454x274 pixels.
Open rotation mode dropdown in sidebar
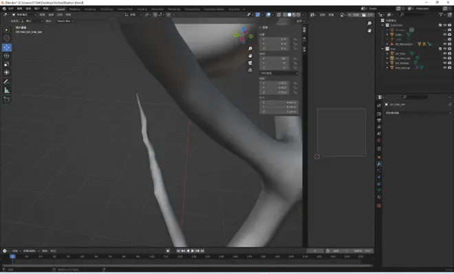point(279,73)
